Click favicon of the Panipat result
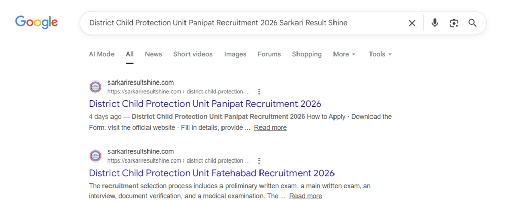 [x=95, y=87]
